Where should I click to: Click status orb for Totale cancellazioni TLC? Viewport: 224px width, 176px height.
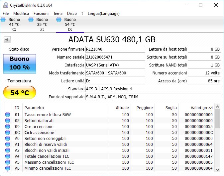(8, 156)
